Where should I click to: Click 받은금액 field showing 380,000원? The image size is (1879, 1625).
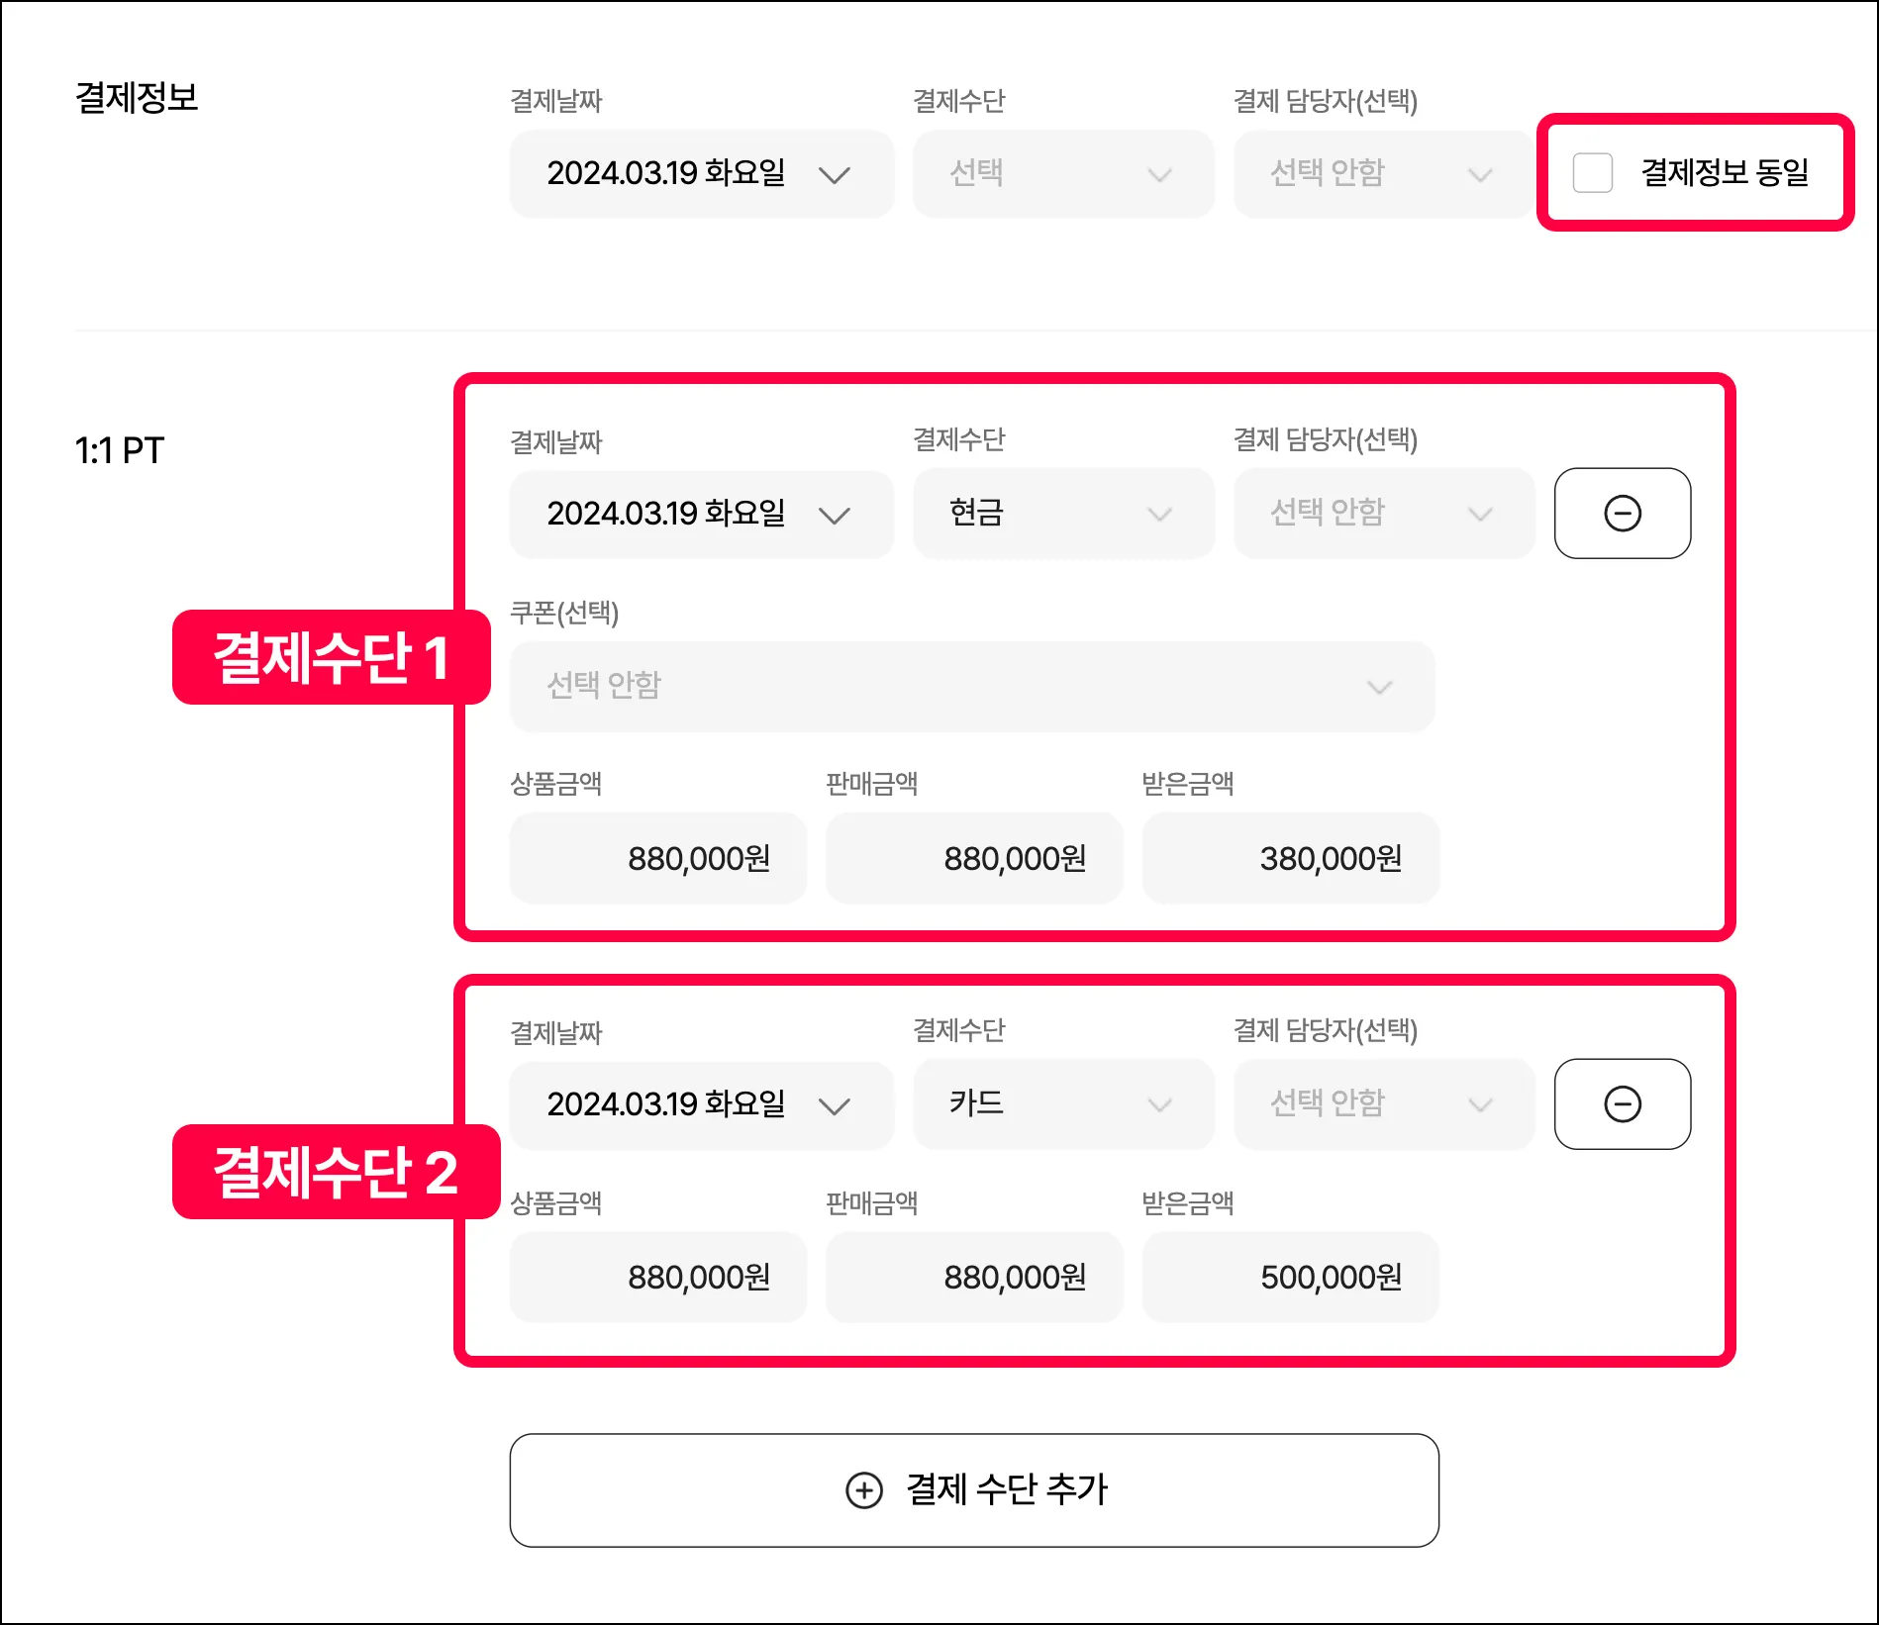[1290, 858]
